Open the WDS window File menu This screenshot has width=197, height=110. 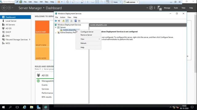point(57,17)
